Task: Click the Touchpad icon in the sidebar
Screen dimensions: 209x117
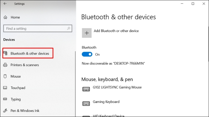Action: tap(5, 88)
